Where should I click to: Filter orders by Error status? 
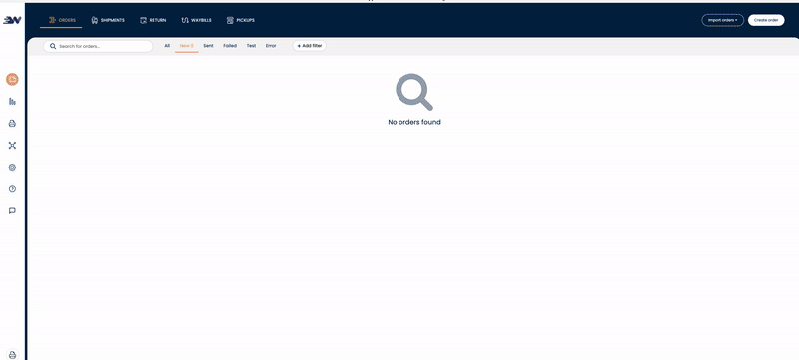271,46
